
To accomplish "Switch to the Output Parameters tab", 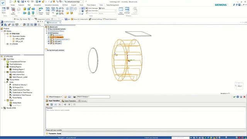I will (x=69, y=101).
